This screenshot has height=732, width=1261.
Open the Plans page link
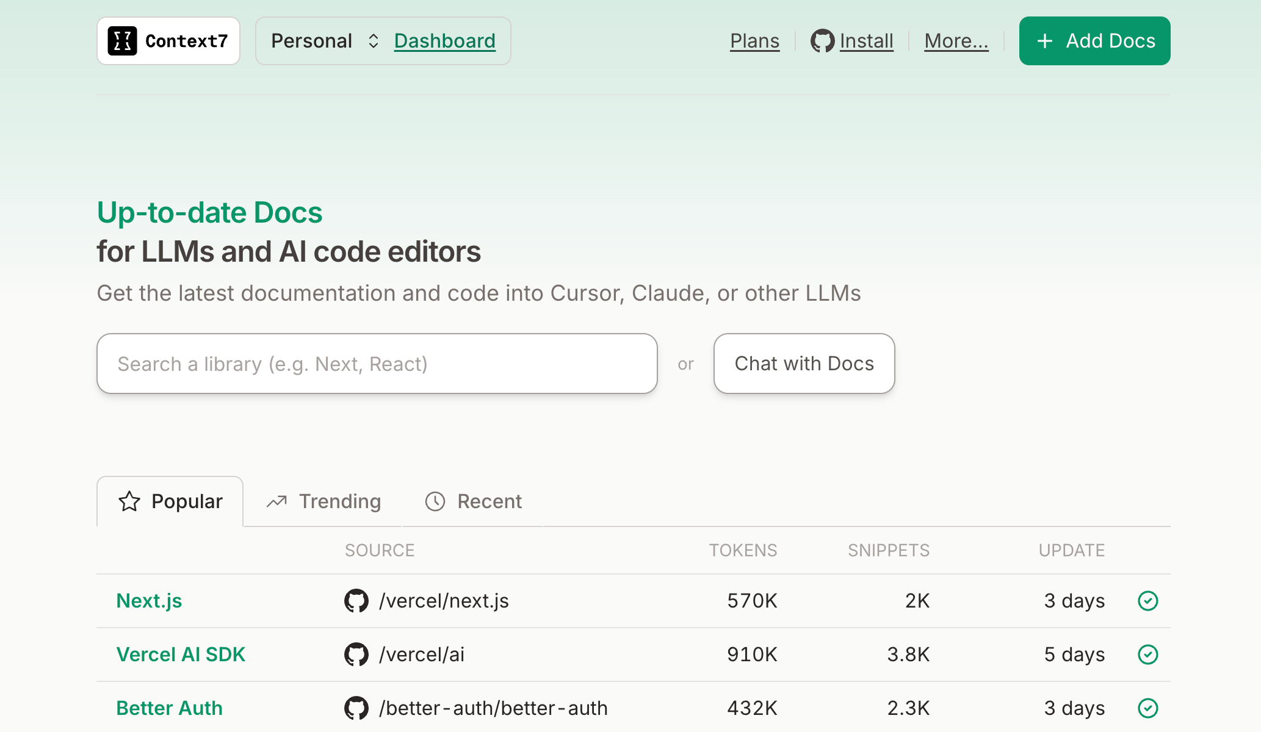(754, 41)
